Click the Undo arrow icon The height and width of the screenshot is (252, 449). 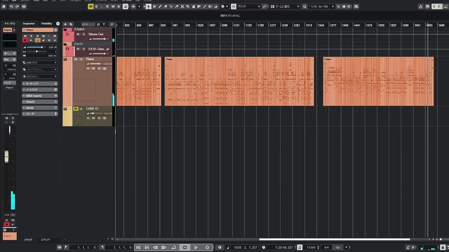pyautogui.click(x=12, y=7)
